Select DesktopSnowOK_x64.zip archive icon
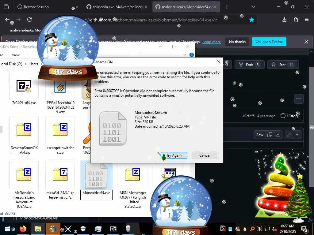Screen dimensions: 314x235 pos(24,130)
